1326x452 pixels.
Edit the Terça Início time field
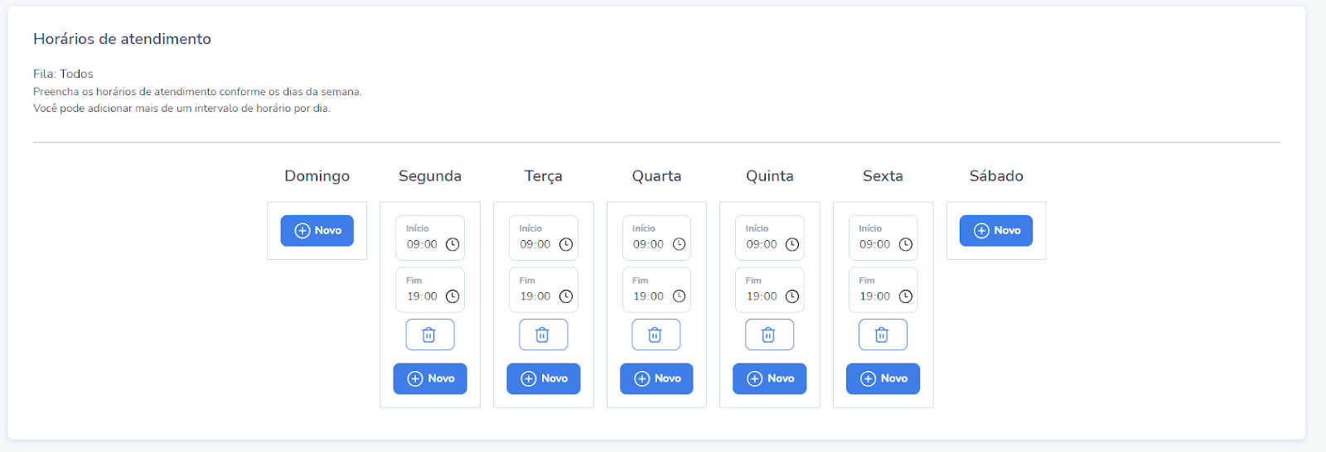pos(544,238)
